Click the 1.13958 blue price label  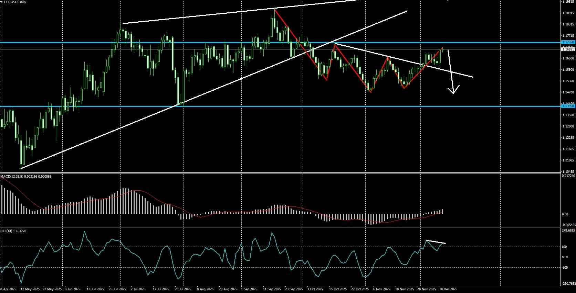[568, 106]
